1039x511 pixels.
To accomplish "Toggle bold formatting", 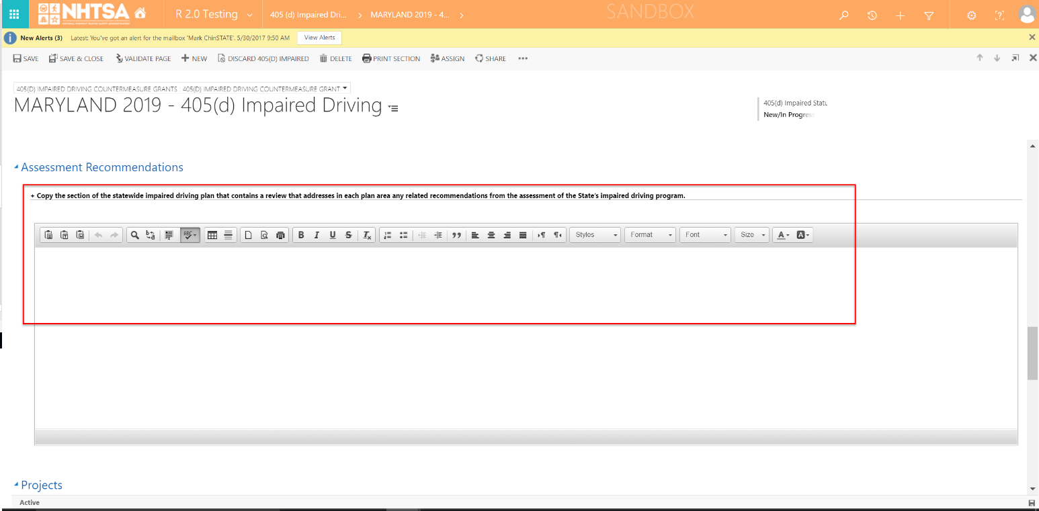I will [301, 235].
